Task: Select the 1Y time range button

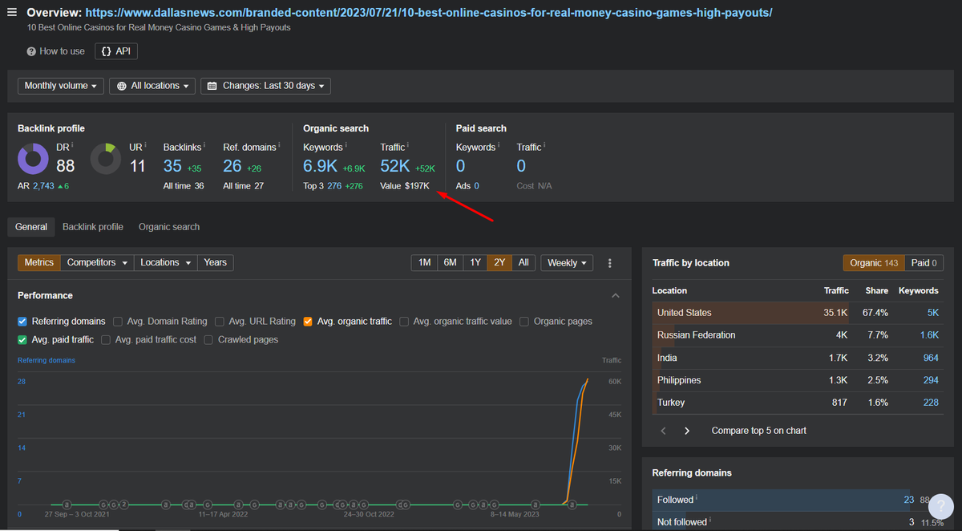Action: 475,263
